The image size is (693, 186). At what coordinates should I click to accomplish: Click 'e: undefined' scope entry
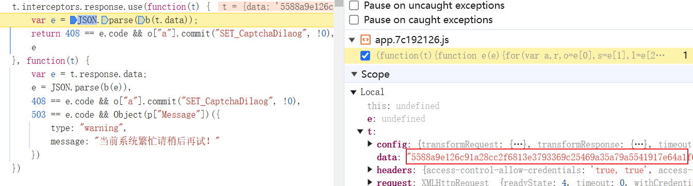[x=396, y=119]
